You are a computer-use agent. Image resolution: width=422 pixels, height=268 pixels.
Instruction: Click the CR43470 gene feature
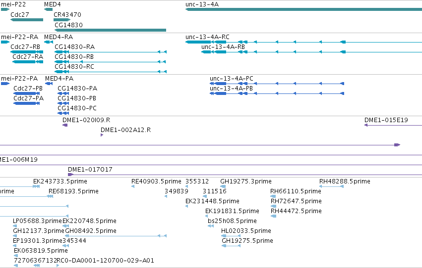(62, 20)
